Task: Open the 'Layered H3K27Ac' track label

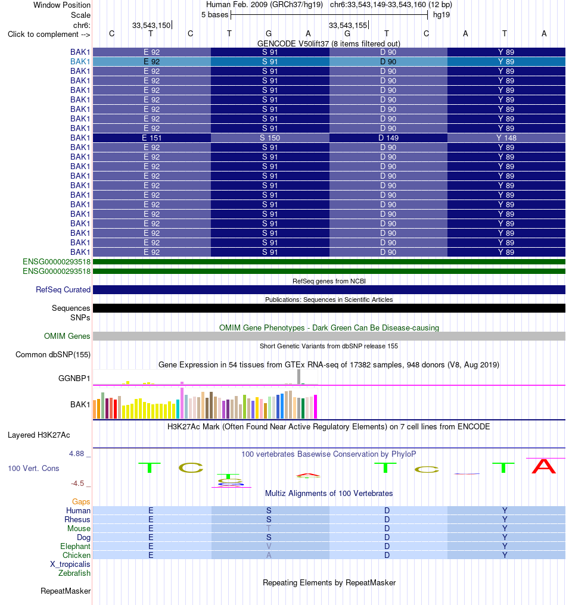Action: point(39,435)
